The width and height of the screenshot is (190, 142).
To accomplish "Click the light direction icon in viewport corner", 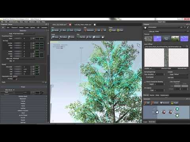I will (x=138, y=45).
